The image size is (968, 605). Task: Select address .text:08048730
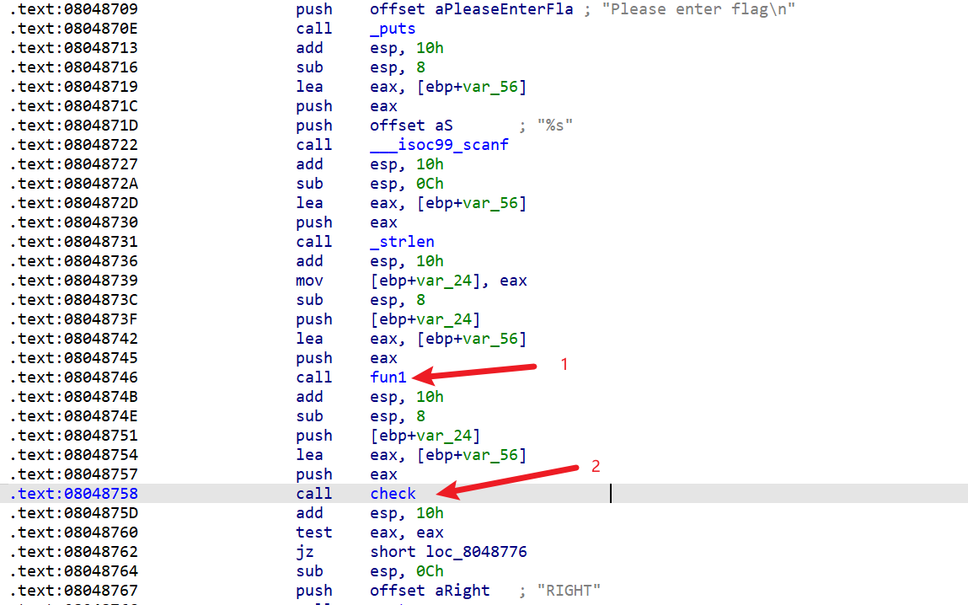pos(73,222)
